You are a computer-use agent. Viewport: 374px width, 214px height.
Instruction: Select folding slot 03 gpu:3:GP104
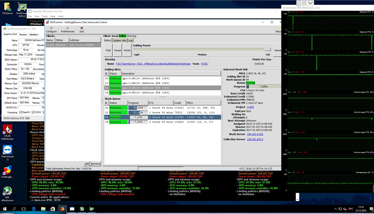click(x=162, y=93)
